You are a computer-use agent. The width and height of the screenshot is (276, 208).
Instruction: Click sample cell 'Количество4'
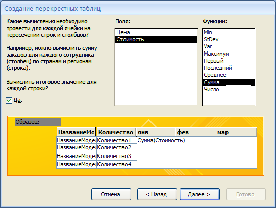[117, 164]
